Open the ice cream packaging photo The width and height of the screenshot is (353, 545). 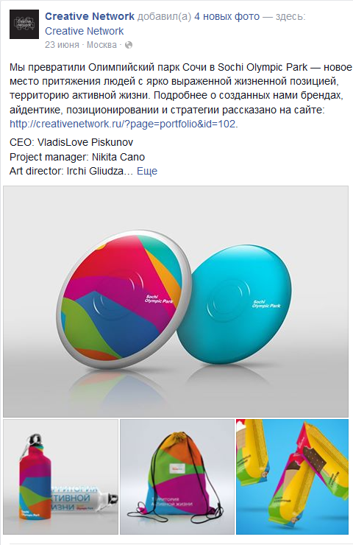click(292, 477)
